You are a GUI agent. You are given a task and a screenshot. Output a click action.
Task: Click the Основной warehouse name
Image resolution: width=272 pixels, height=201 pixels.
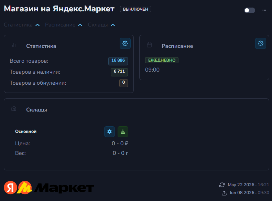(x=26, y=131)
